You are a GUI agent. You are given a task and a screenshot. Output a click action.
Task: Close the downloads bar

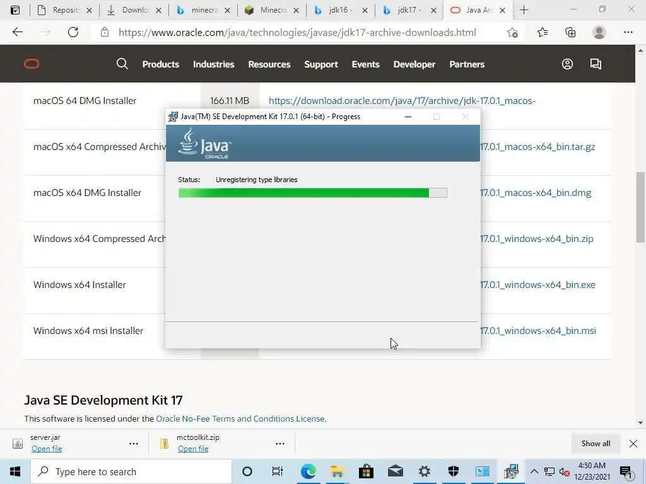click(x=633, y=444)
